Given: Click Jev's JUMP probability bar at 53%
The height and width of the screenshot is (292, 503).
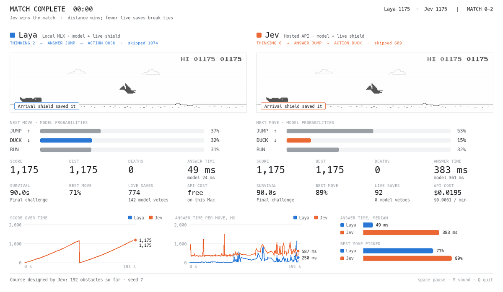Looking at the screenshot, I should click(x=330, y=131).
